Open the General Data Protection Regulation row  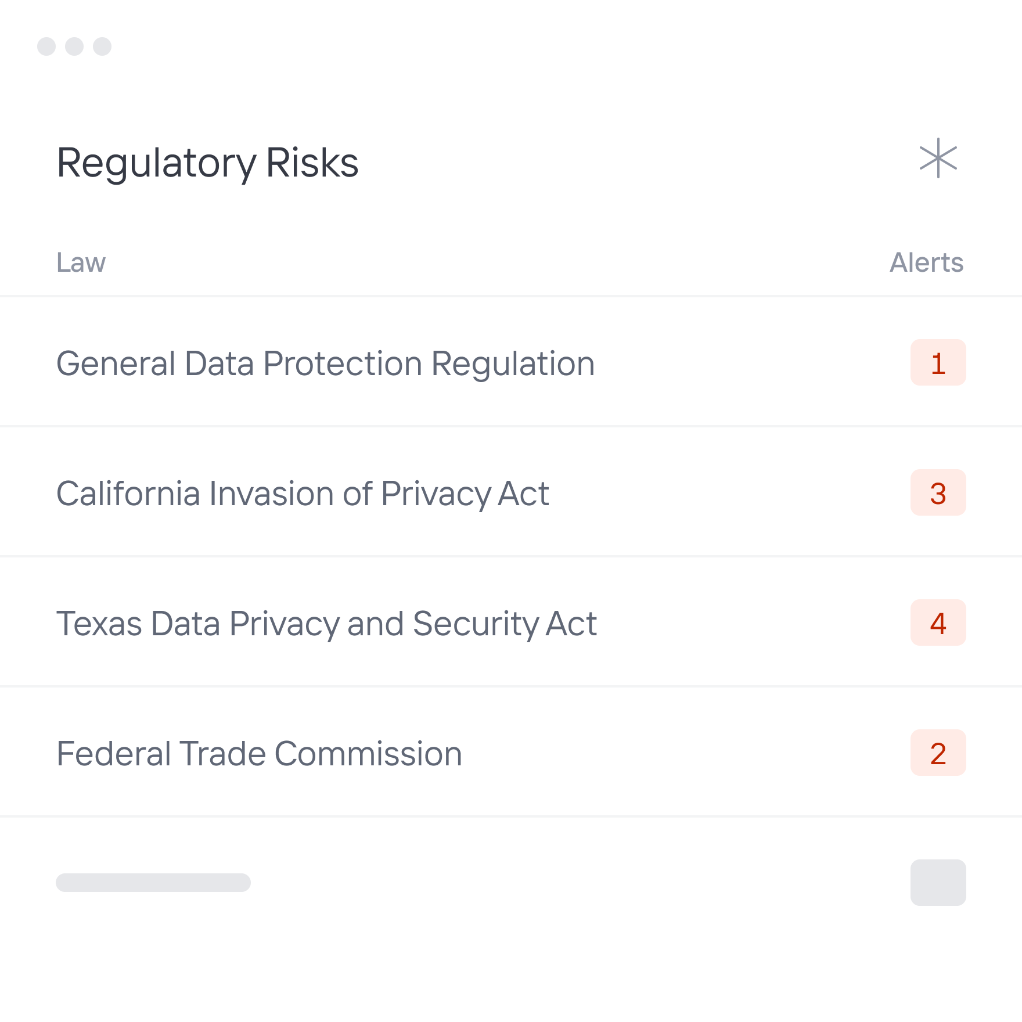pos(511,362)
